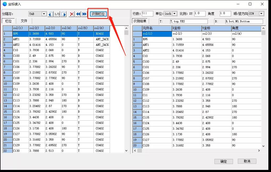Screen dimensions: 271x172
Task: Click the double left arrow rewind icon
Action: [x=78, y=14]
